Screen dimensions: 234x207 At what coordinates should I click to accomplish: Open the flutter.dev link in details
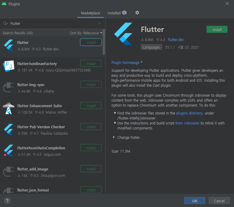176,39
